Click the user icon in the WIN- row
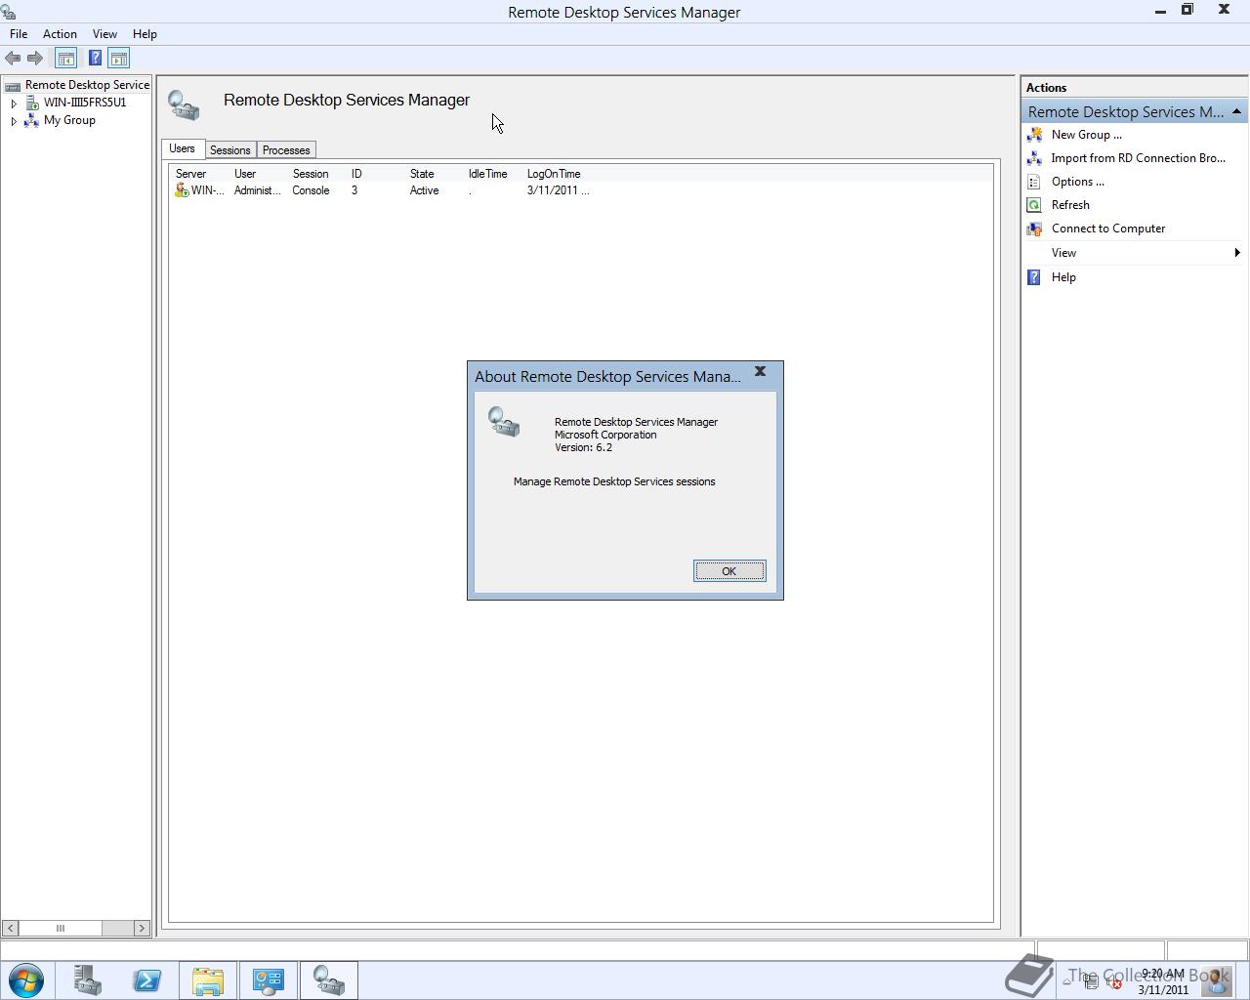Screen dimensions: 1250x1000 (x=182, y=190)
